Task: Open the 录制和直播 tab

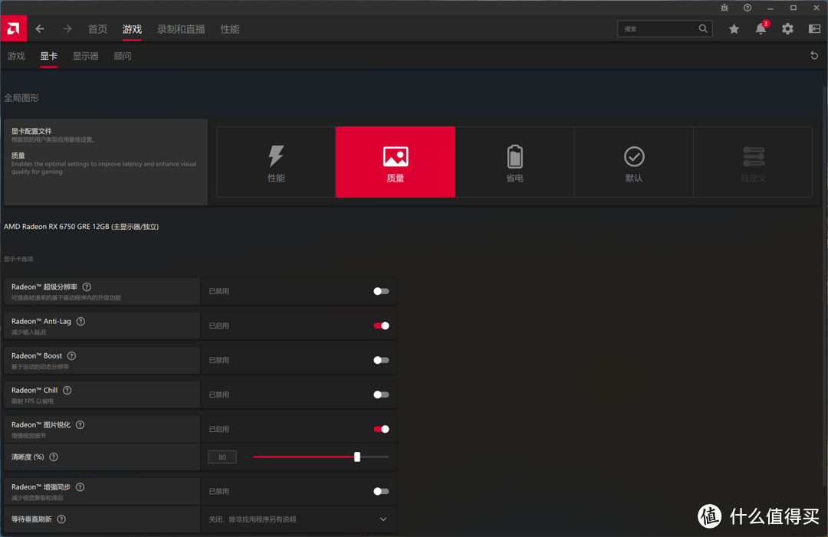Action: coord(181,29)
